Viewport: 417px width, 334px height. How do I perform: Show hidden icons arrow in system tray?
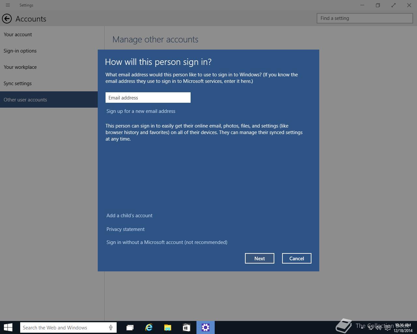click(x=362, y=328)
